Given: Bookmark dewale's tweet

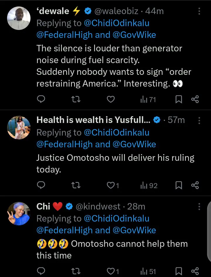Looking at the screenshot, I should tap(178, 100).
